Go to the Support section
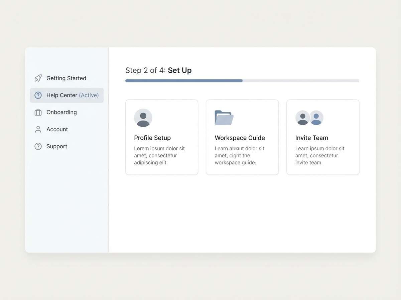 point(56,146)
